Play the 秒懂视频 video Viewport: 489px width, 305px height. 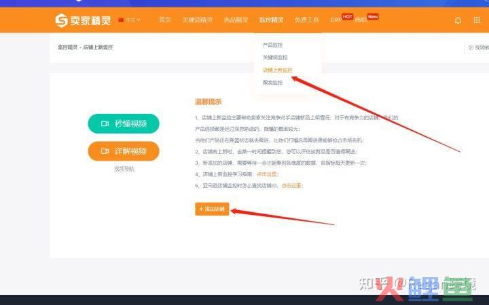(x=124, y=123)
